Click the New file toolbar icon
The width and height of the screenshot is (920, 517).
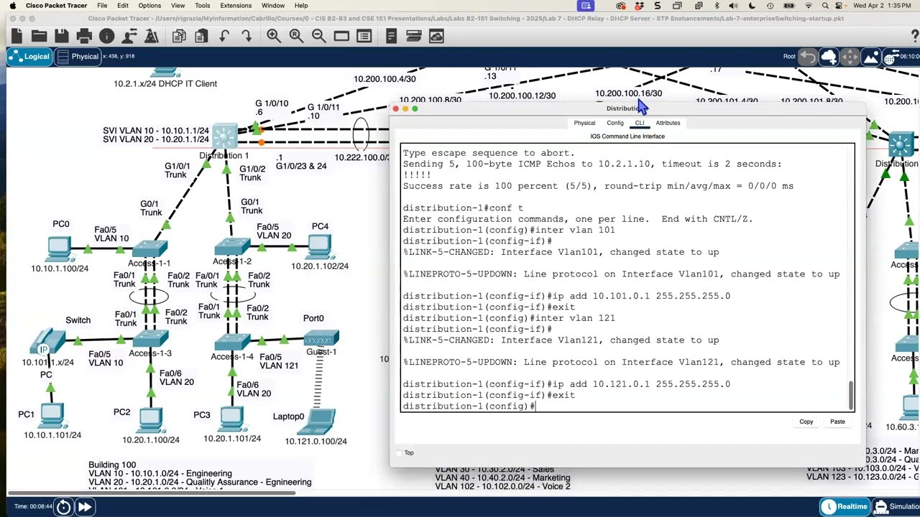[17, 35]
